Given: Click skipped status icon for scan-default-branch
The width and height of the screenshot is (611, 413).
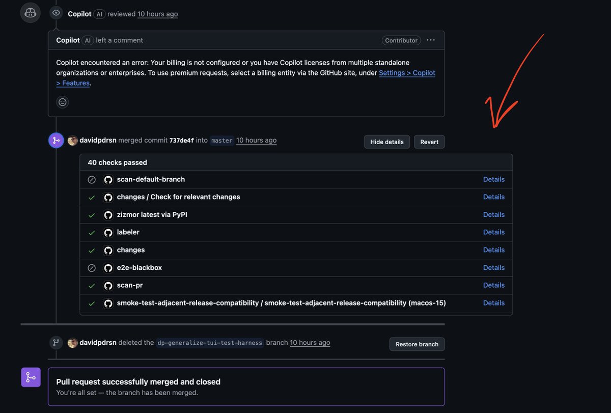Looking at the screenshot, I should pyautogui.click(x=92, y=180).
